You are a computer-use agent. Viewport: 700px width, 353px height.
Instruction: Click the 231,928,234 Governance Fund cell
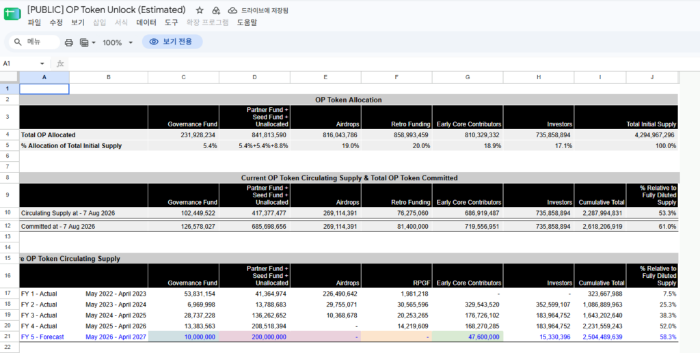point(183,135)
